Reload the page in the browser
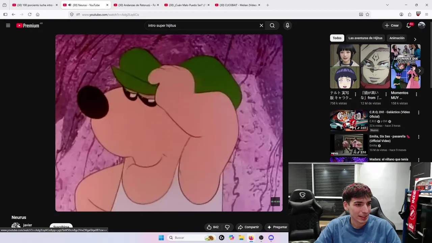The image size is (432, 243). [30, 15]
